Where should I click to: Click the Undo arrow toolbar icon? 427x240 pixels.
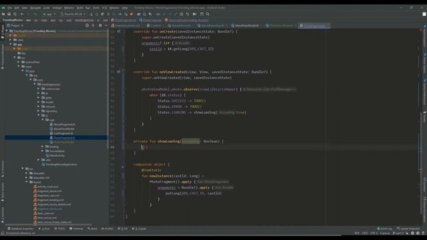point(187,14)
